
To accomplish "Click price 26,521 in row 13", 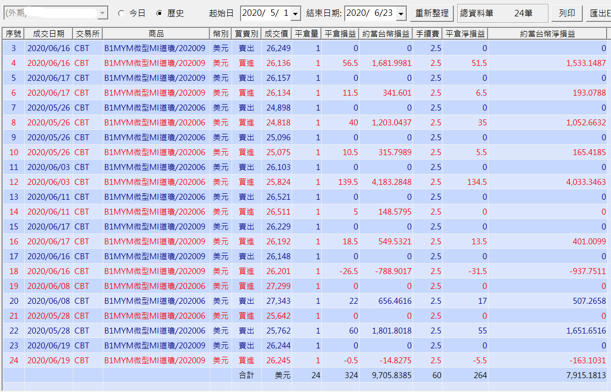I will [x=278, y=197].
